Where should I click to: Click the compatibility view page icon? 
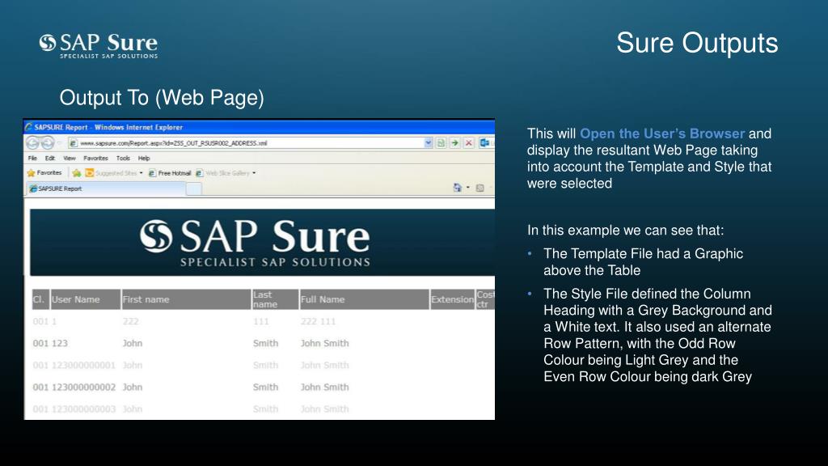[441, 142]
